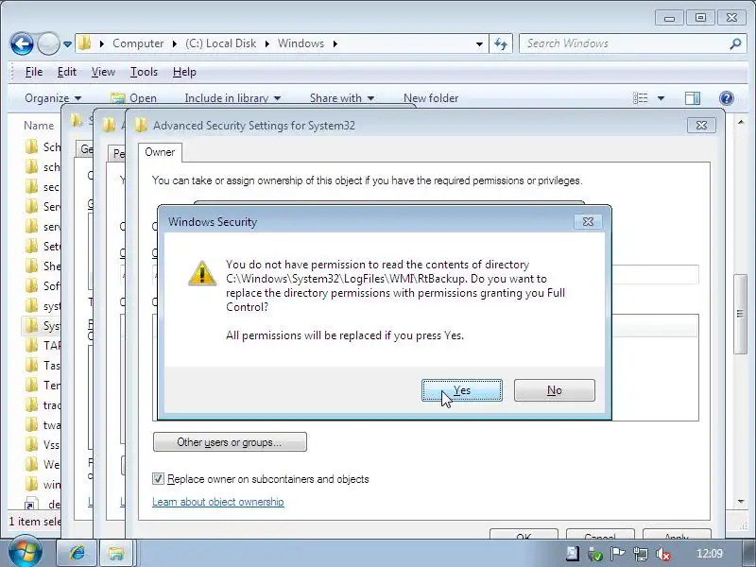Click the Explorer vertical scrollbar thumb
Image resolution: width=756 pixels, height=567 pixels.
pyautogui.click(x=741, y=314)
